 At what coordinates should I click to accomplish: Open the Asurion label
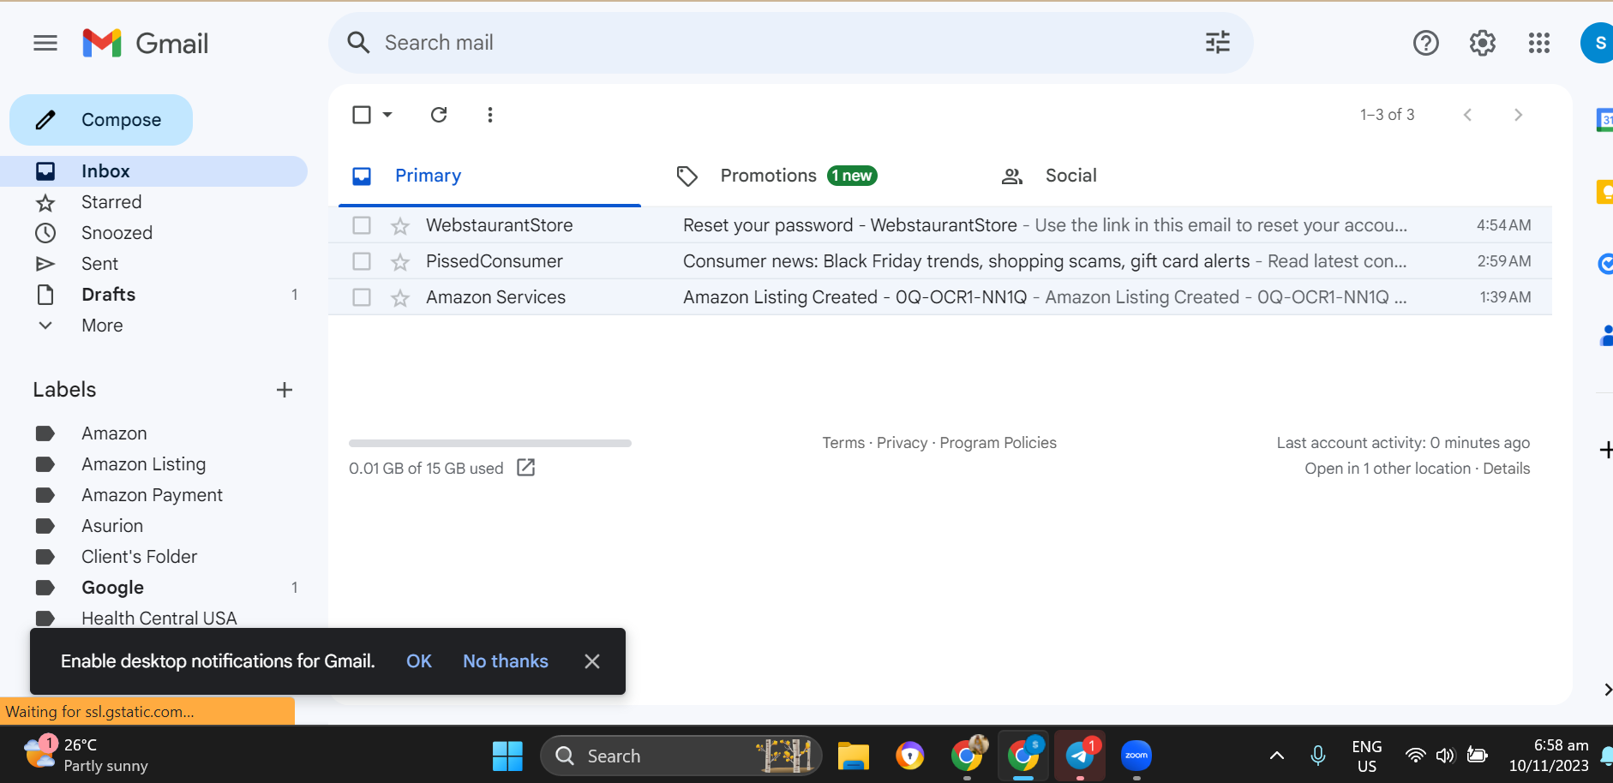[x=112, y=526]
